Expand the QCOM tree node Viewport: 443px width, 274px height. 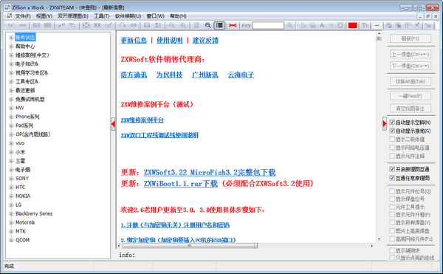coord(11,240)
